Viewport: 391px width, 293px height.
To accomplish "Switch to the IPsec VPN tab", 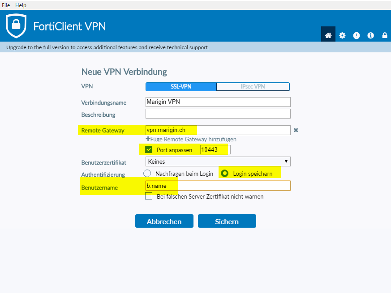I will [253, 87].
